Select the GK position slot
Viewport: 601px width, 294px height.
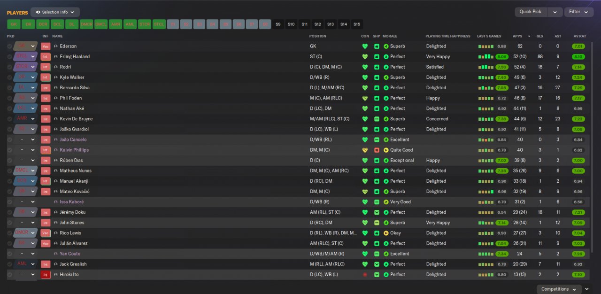[x=14, y=24]
